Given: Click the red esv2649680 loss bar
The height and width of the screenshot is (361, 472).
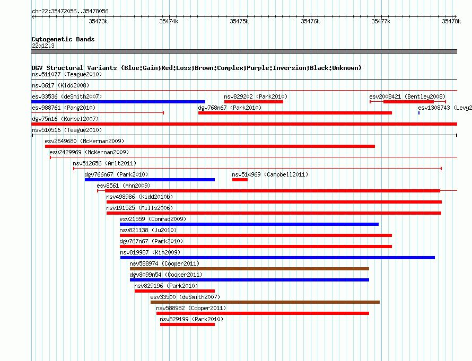Looking at the screenshot, I should [x=210, y=146].
